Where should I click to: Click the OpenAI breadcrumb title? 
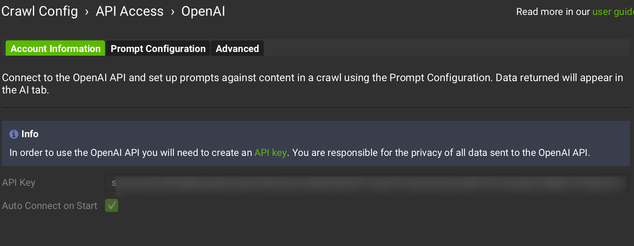pyautogui.click(x=203, y=12)
